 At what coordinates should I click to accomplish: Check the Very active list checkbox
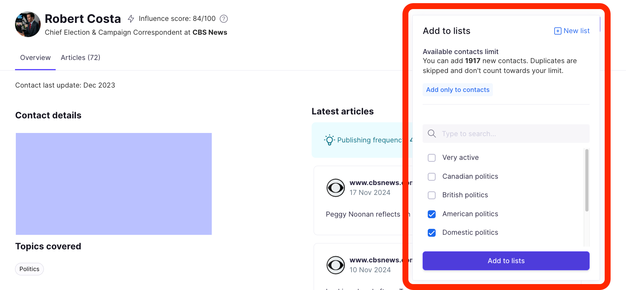[x=432, y=158]
